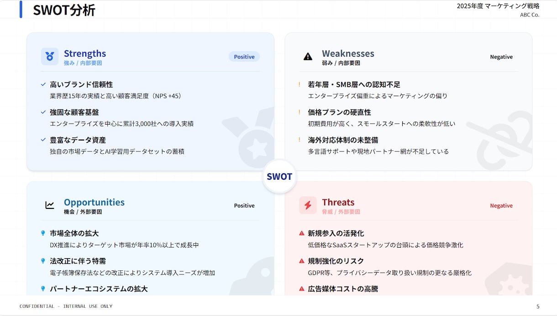
Task: Select the header text 2025年度 マーケティング戦略
Action: click(x=498, y=6)
